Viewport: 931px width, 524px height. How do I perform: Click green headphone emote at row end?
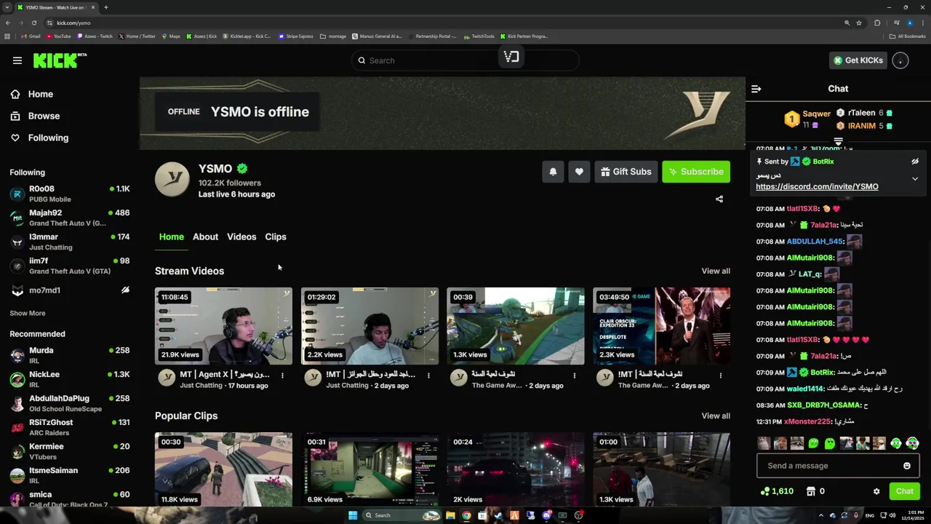tap(913, 443)
